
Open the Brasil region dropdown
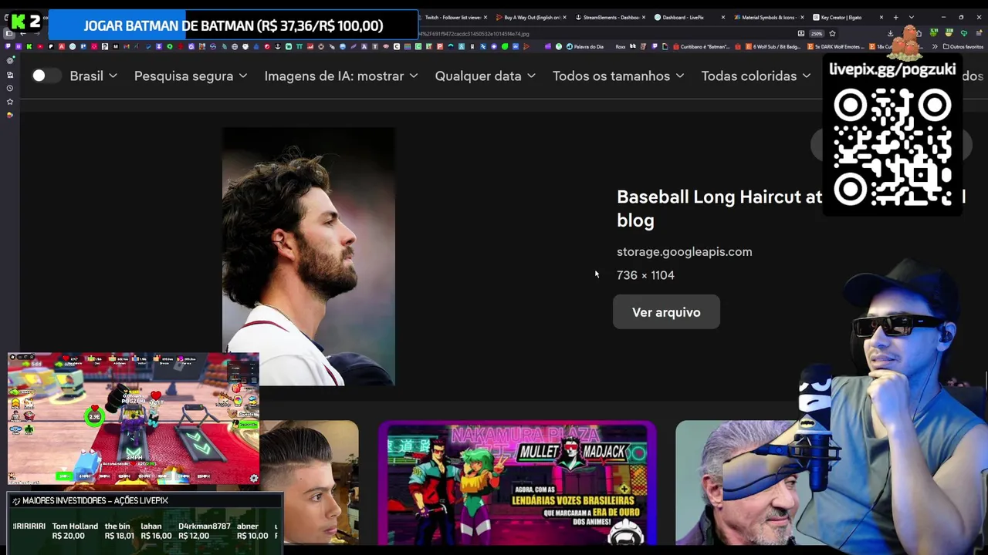pos(93,76)
